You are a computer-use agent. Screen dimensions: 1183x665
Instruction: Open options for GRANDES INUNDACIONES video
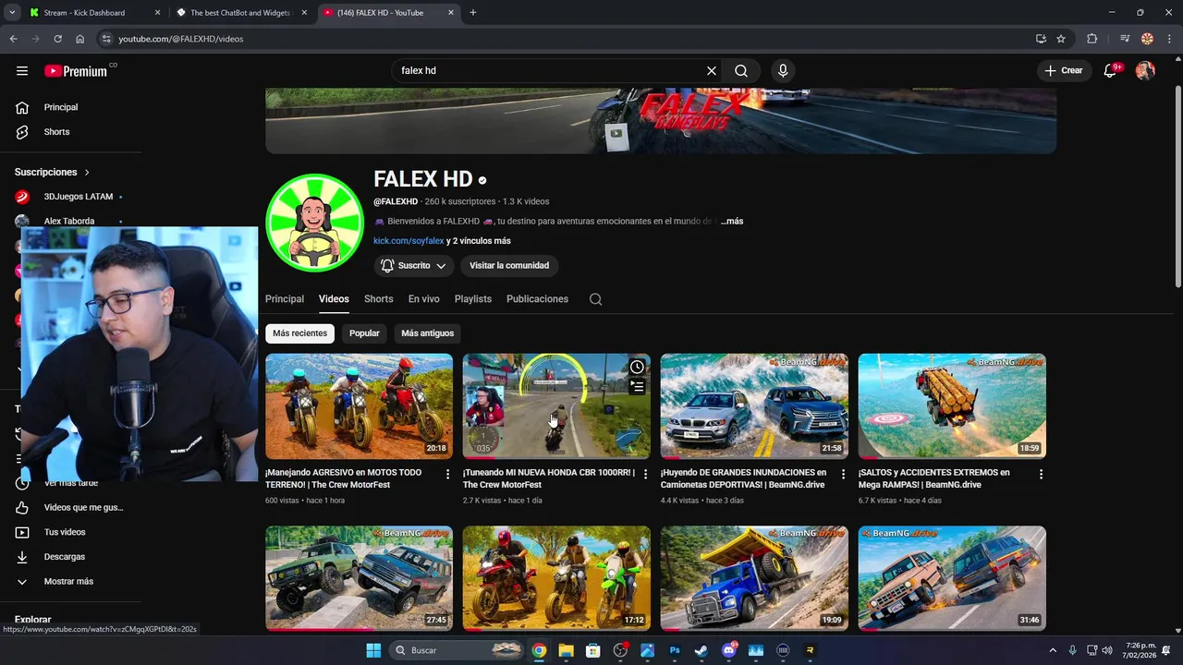point(843,474)
